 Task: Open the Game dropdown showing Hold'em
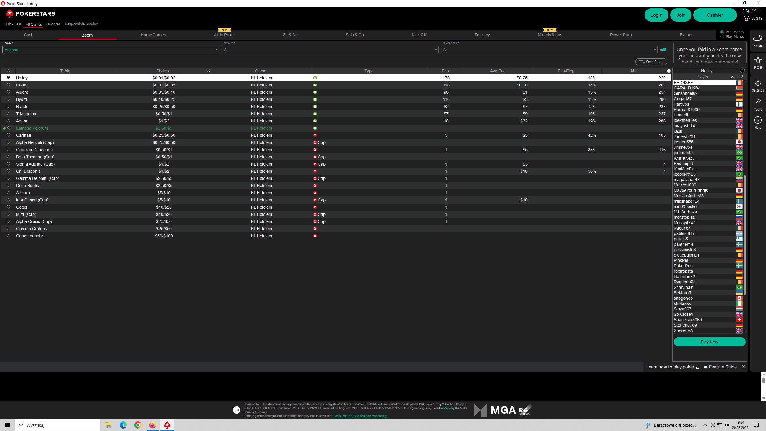[111, 50]
